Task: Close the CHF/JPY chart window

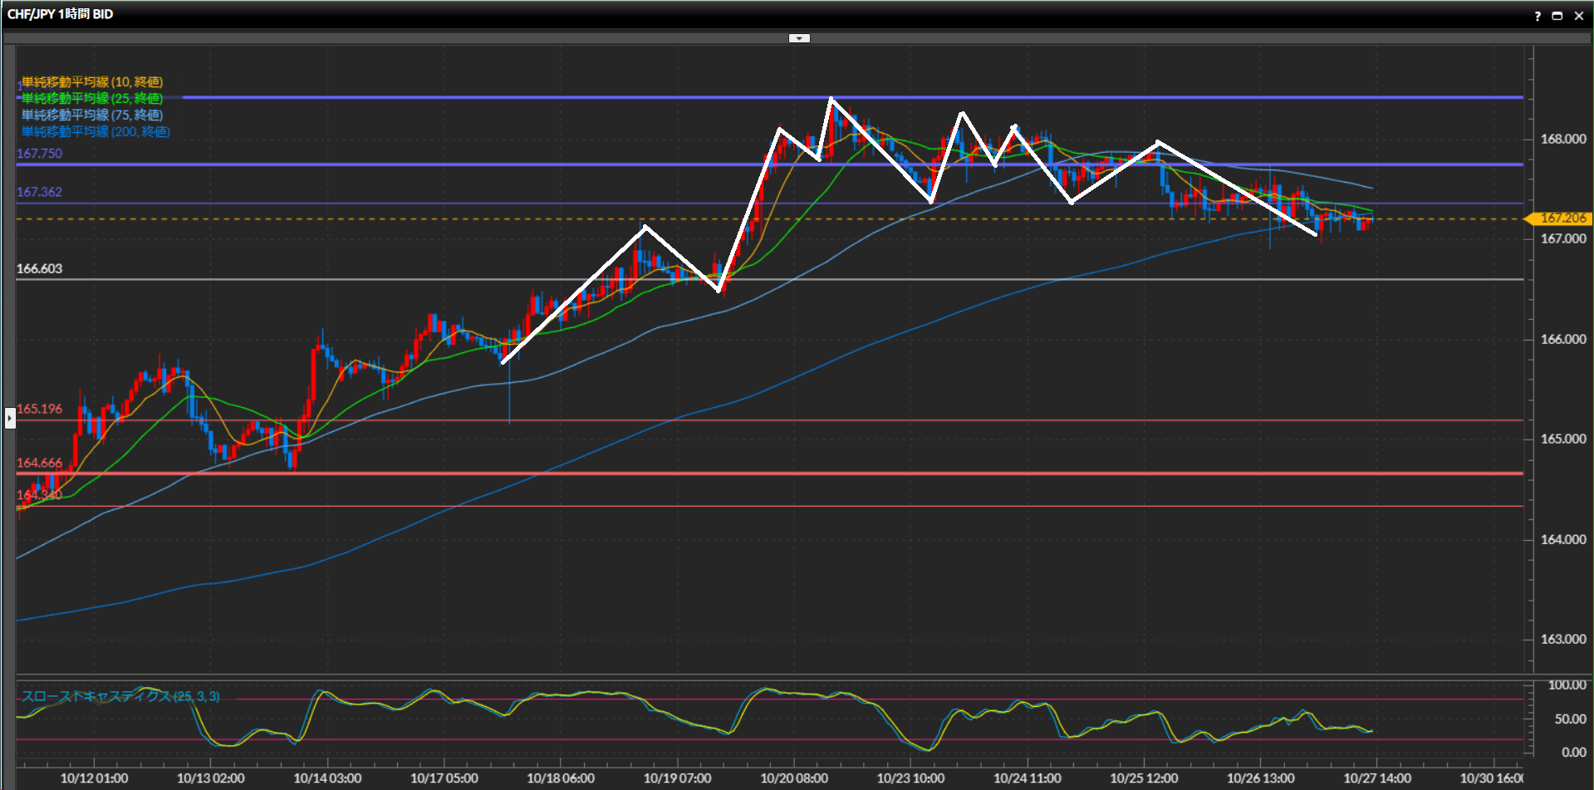Action: pyautogui.click(x=1579, y=16)
